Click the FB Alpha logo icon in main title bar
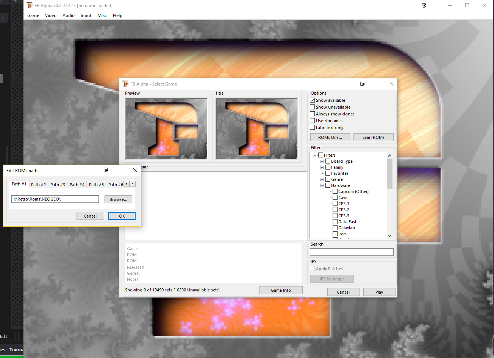Screen dimensions: 494x358 click(x=30, y=5)
